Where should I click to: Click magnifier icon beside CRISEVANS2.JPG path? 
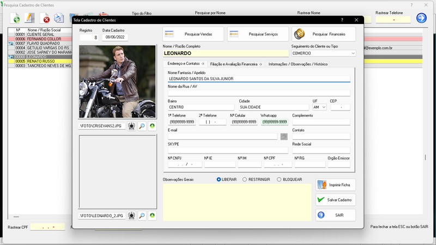(142, 126)
